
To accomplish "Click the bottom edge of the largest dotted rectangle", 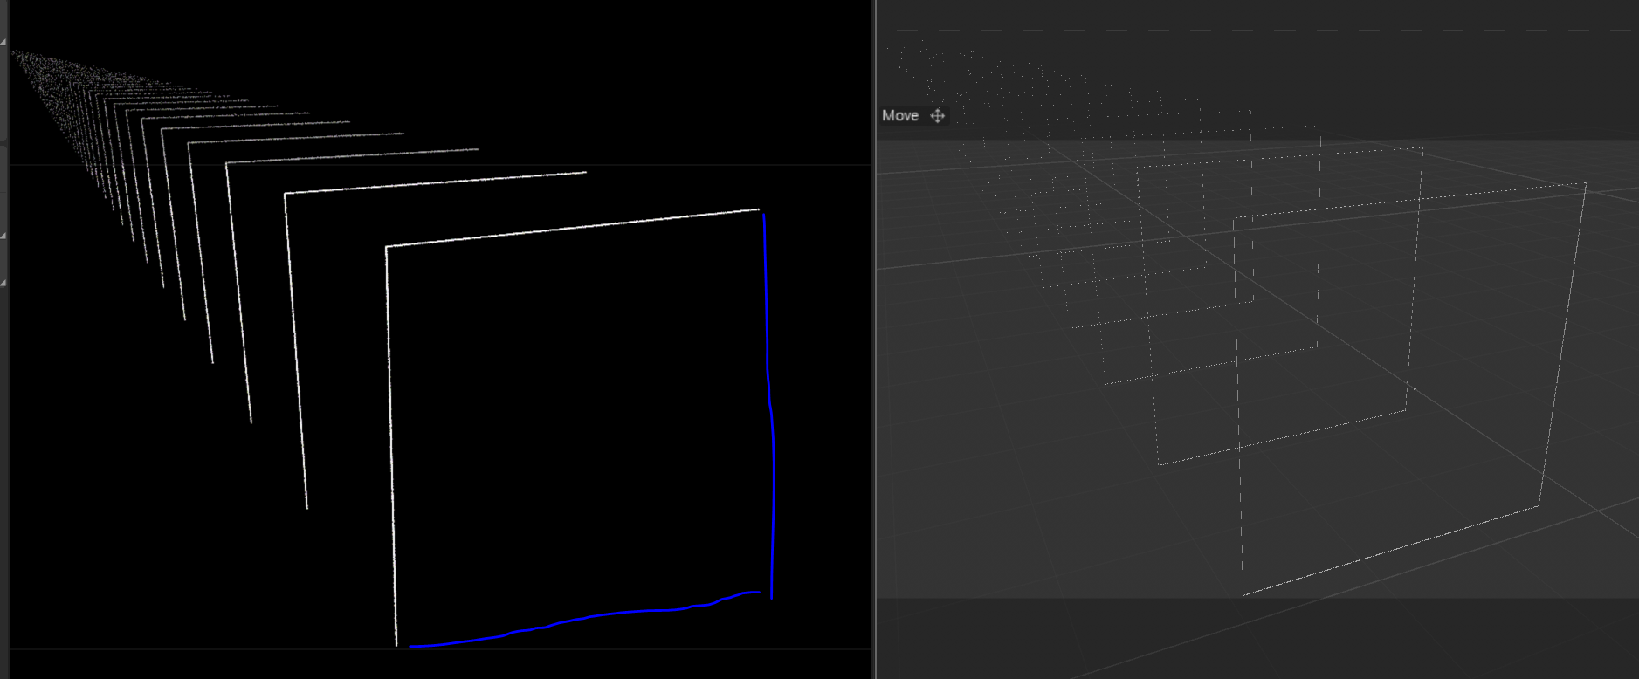I will tap(1388, 552).
